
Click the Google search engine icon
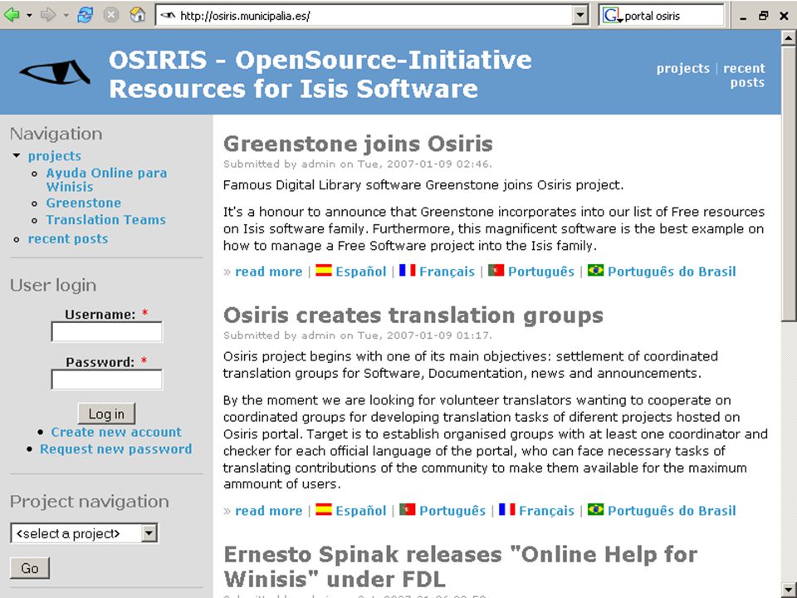(x=612, y=16)
